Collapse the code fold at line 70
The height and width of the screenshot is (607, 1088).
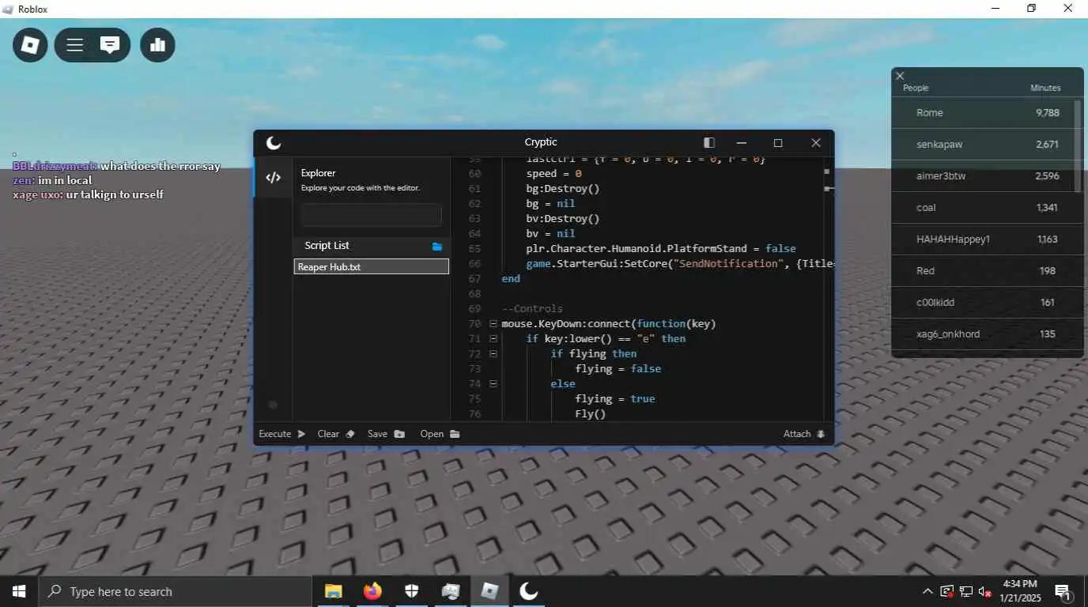coord(493,324)
